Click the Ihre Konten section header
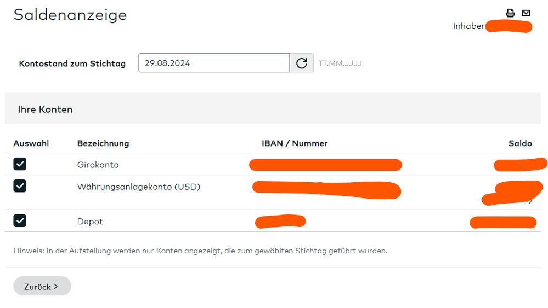 click(x=45, y=109)
